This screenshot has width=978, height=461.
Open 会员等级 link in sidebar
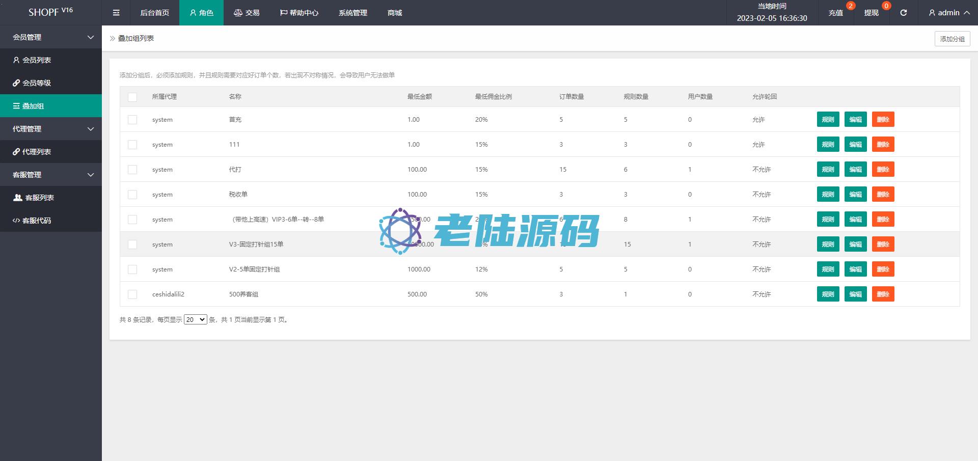click(x=37, y=83)
